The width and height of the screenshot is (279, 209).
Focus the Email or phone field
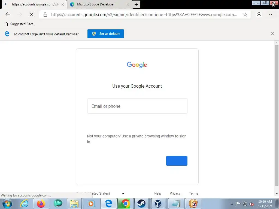(x=137, y=106)
